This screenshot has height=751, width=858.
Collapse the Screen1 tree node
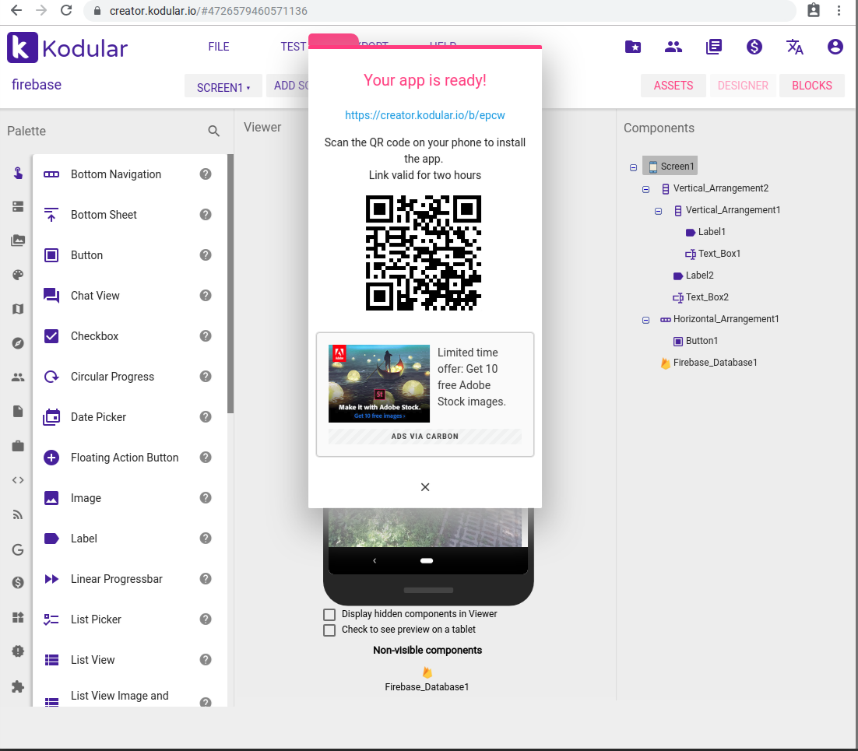633,168
